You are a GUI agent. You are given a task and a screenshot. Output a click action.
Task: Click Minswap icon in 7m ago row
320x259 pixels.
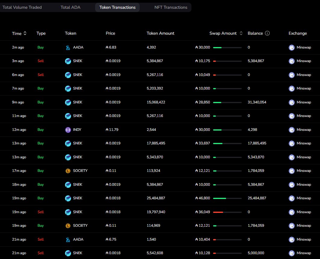tap(292, 89)
